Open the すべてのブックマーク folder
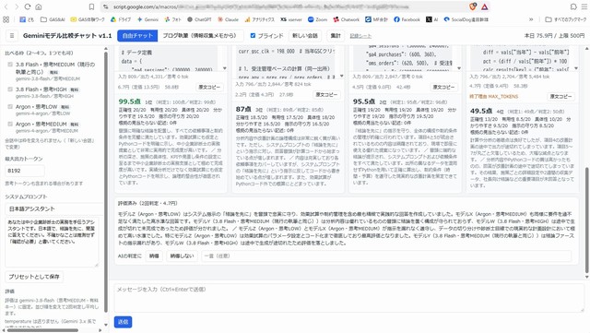This screenshot has height=333, width=590. tap(565, 19)
